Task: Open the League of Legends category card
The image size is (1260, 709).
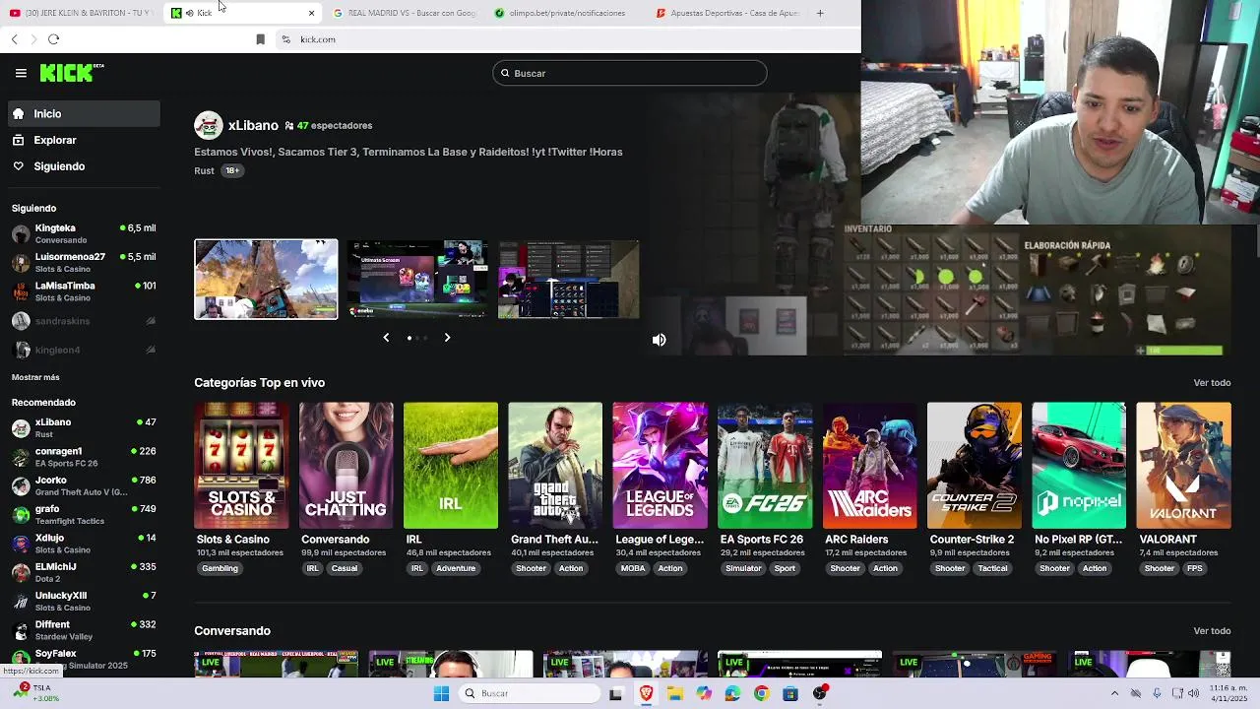Action: tap(660, 465)
